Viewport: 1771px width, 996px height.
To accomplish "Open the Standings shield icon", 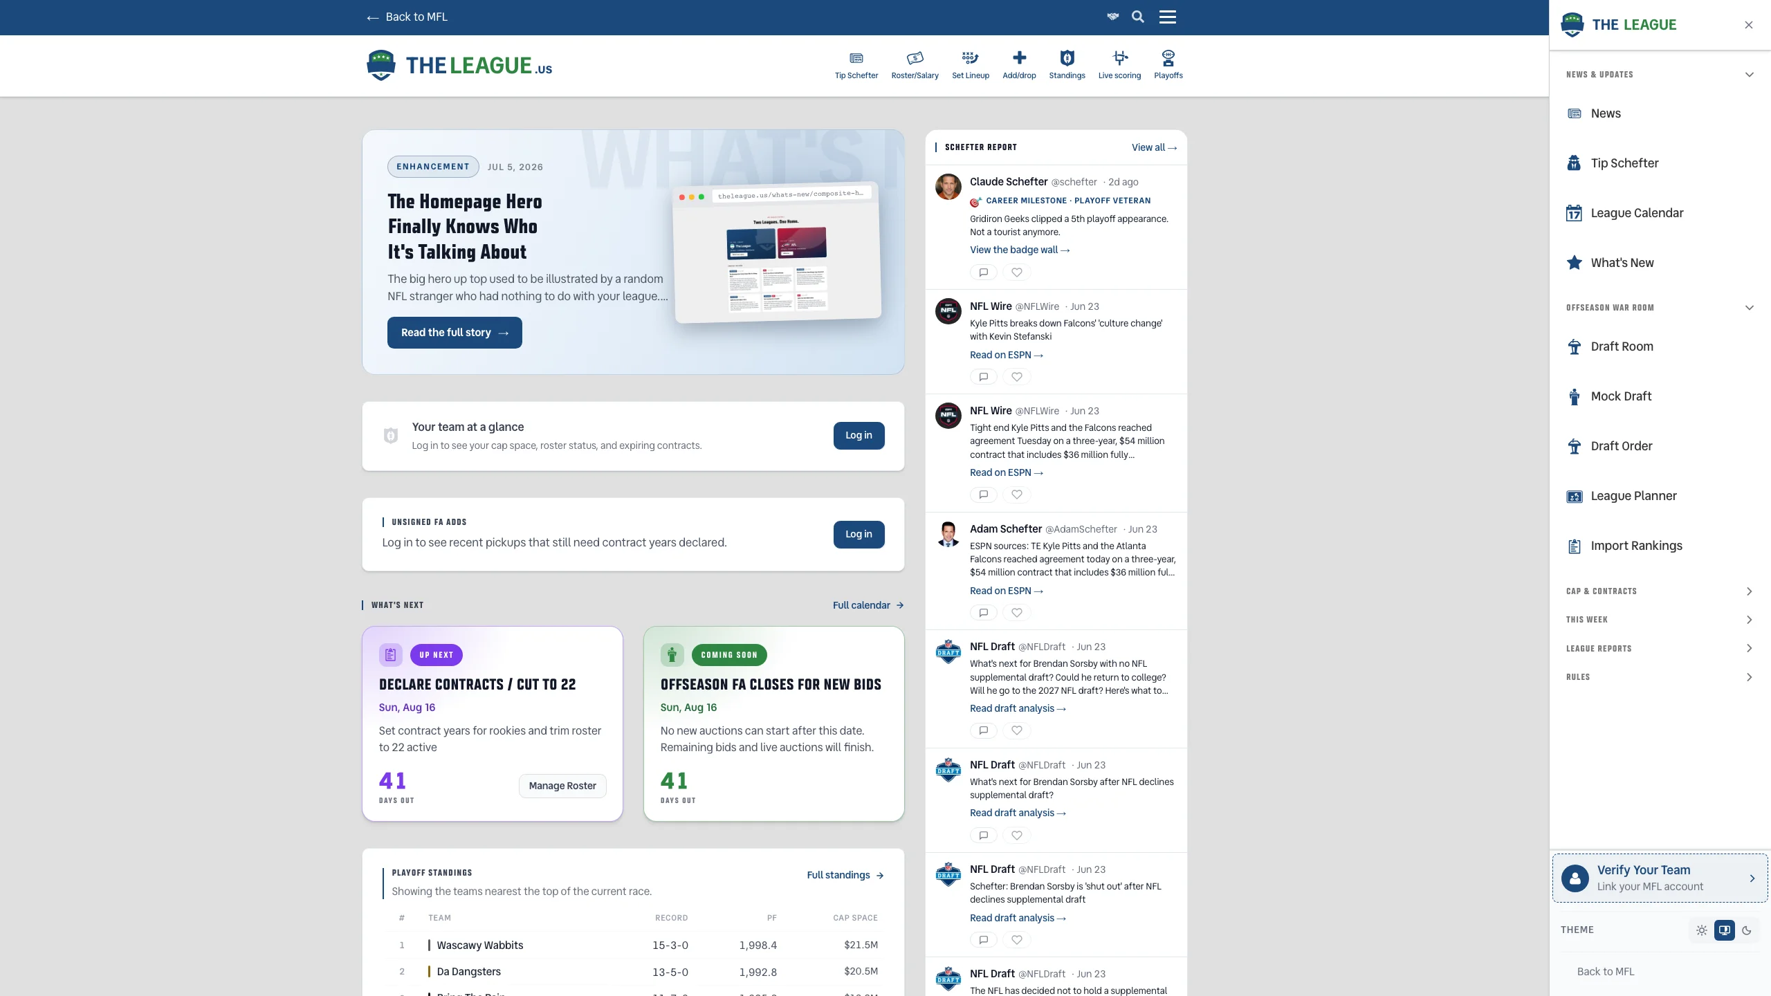I will (x=1067, y=65).
